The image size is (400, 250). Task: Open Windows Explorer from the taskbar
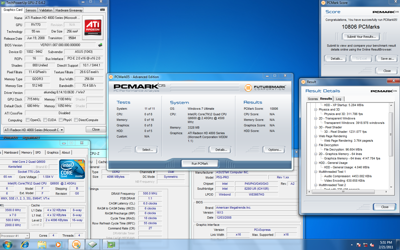(x=42, y=245)
